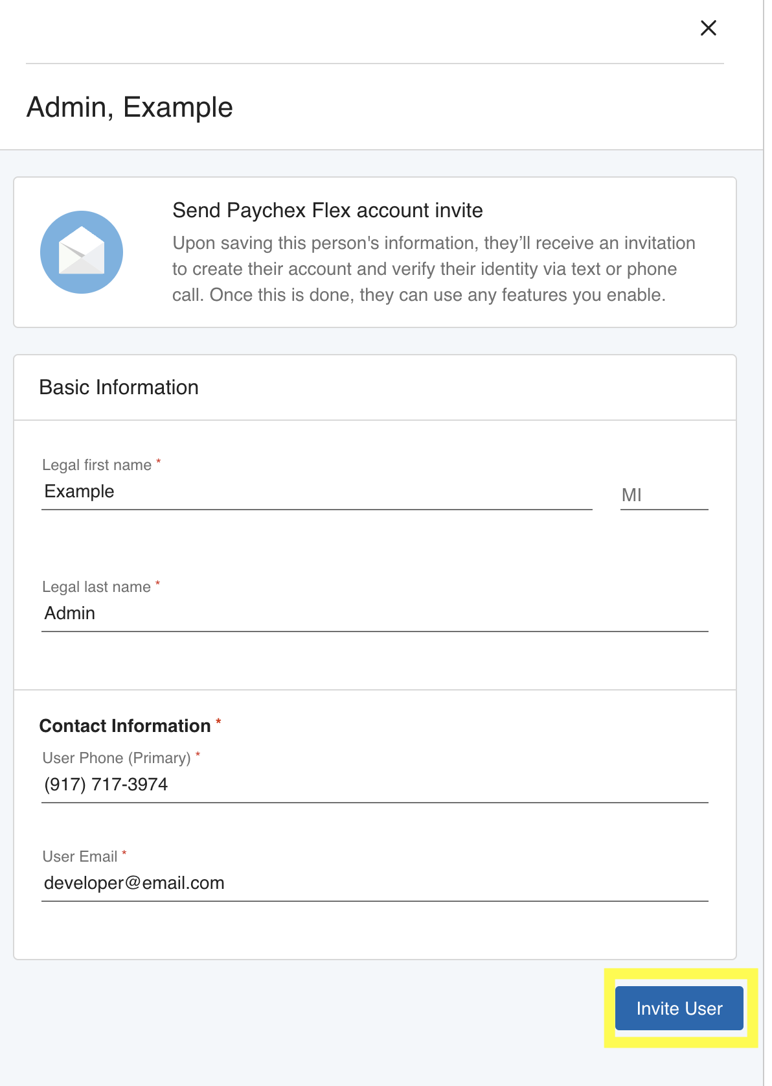Click red asterisk beside Contact Information
772x1086 pixels.
pos(219,722)
